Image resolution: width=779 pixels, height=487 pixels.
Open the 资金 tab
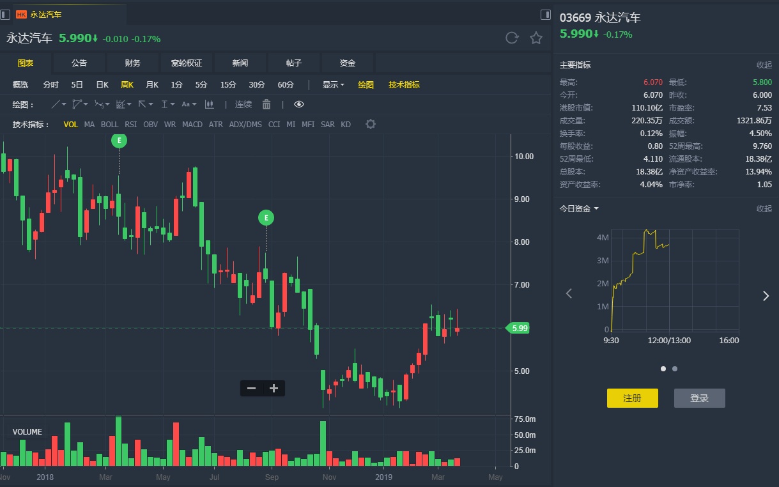[x=348, y=63]
